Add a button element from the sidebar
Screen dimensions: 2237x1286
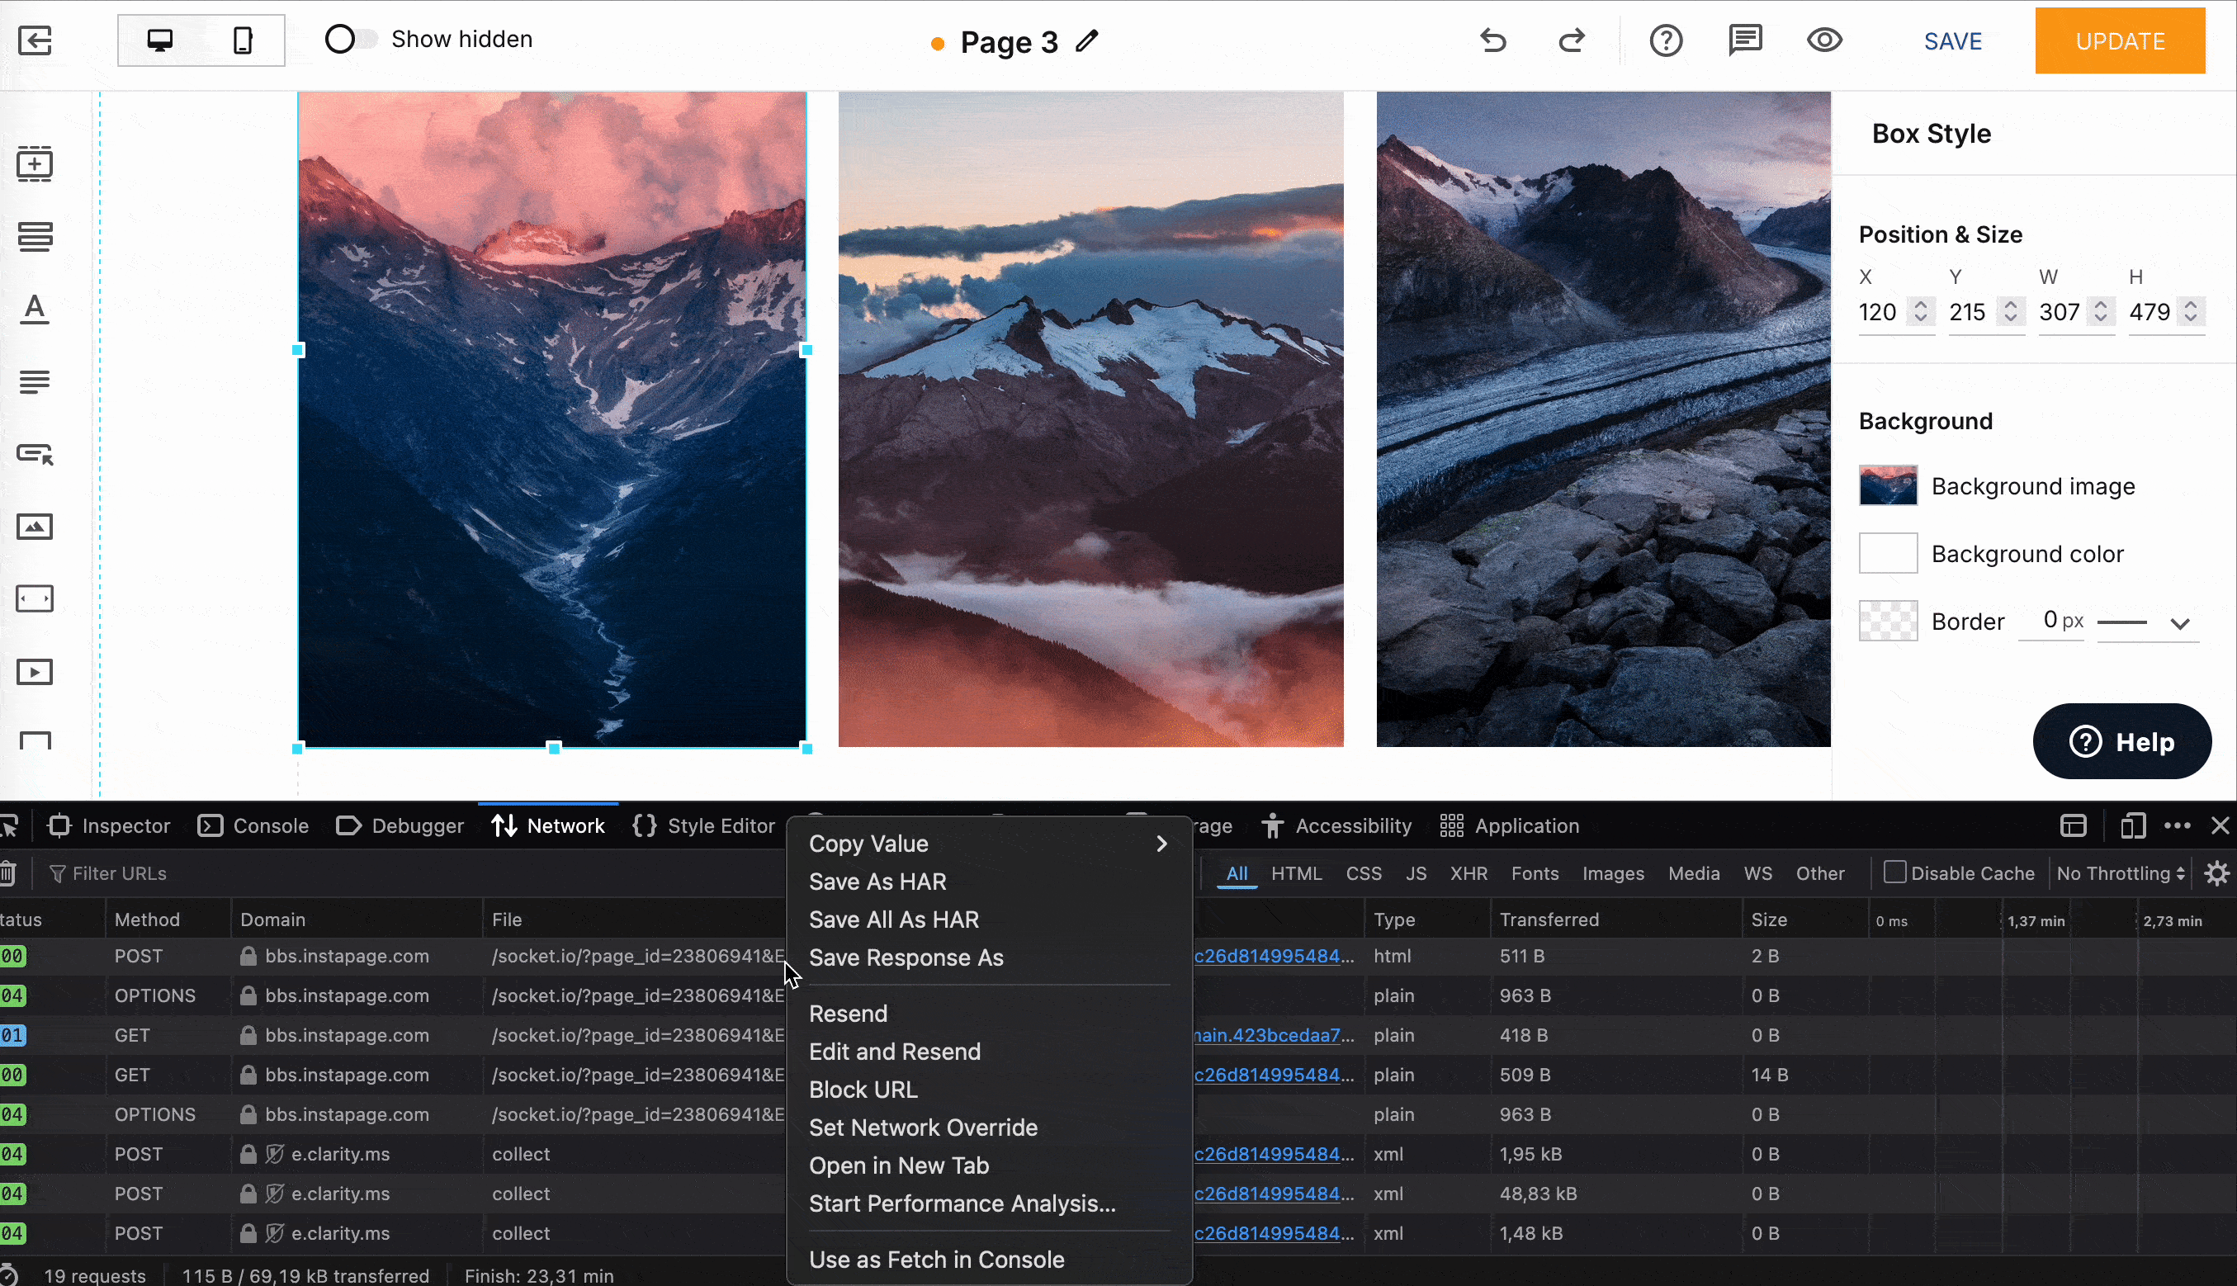click(x=35, y=454)
